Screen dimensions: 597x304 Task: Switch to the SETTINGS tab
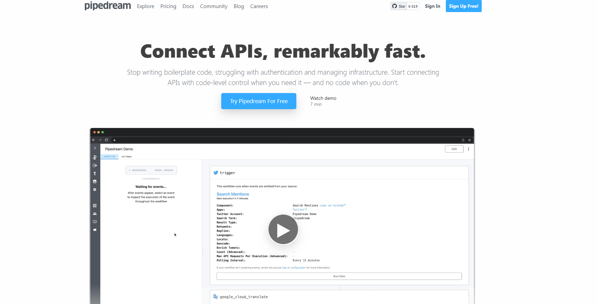click(x=126, y=156)
